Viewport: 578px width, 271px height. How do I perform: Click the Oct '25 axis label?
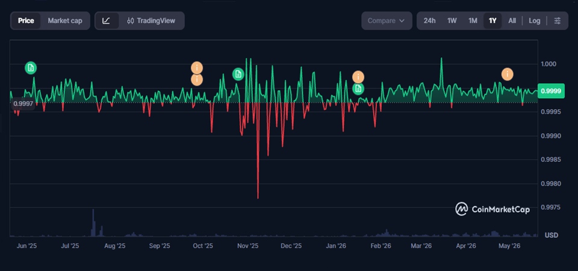click(x=203, y=246)
